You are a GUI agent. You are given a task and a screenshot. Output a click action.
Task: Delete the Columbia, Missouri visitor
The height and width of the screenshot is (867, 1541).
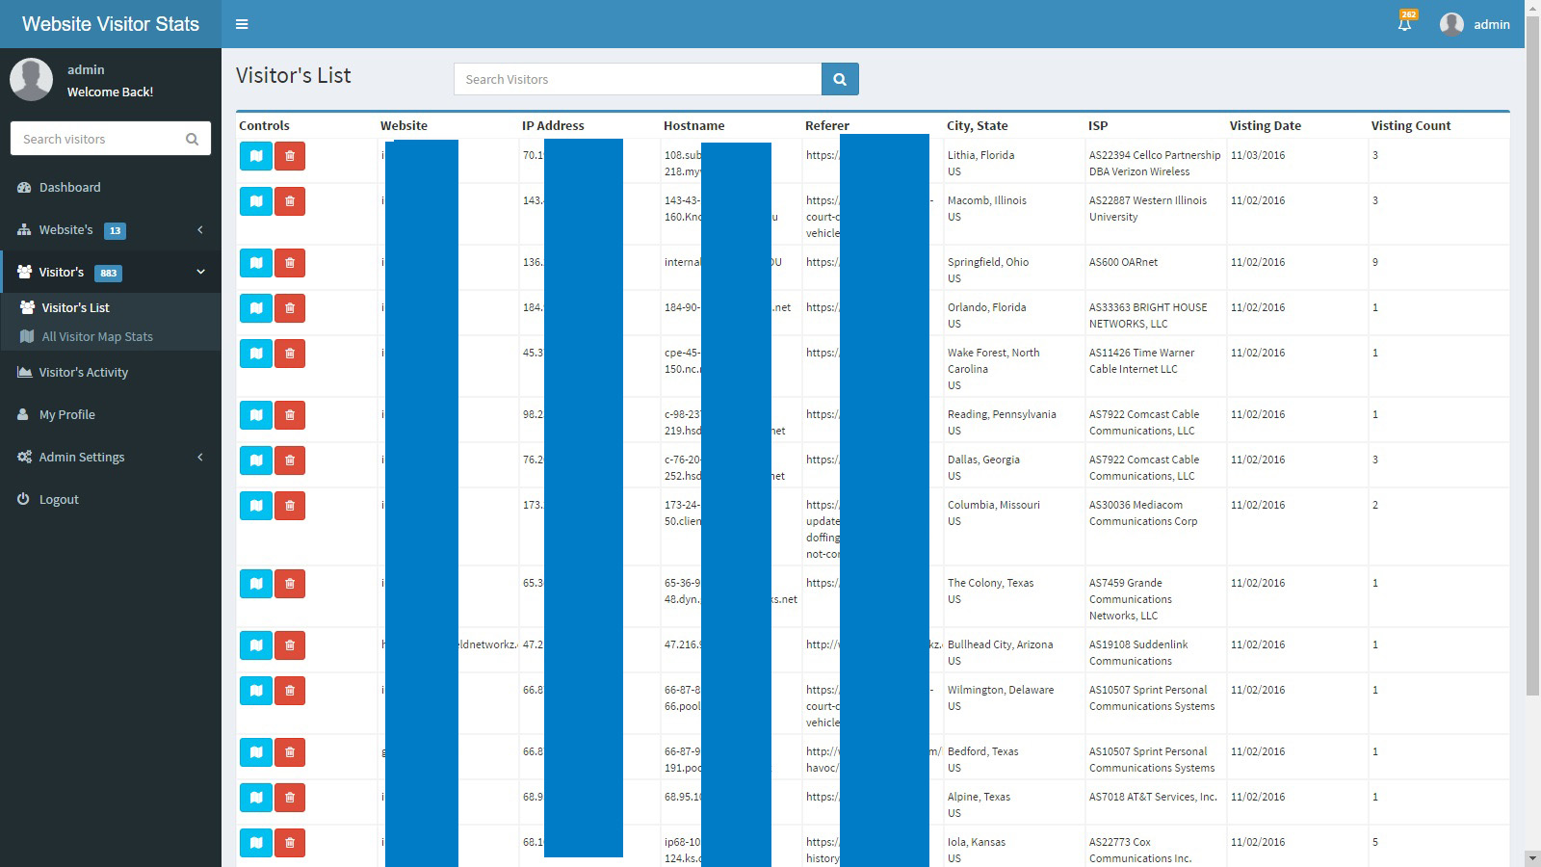[290, 505]
